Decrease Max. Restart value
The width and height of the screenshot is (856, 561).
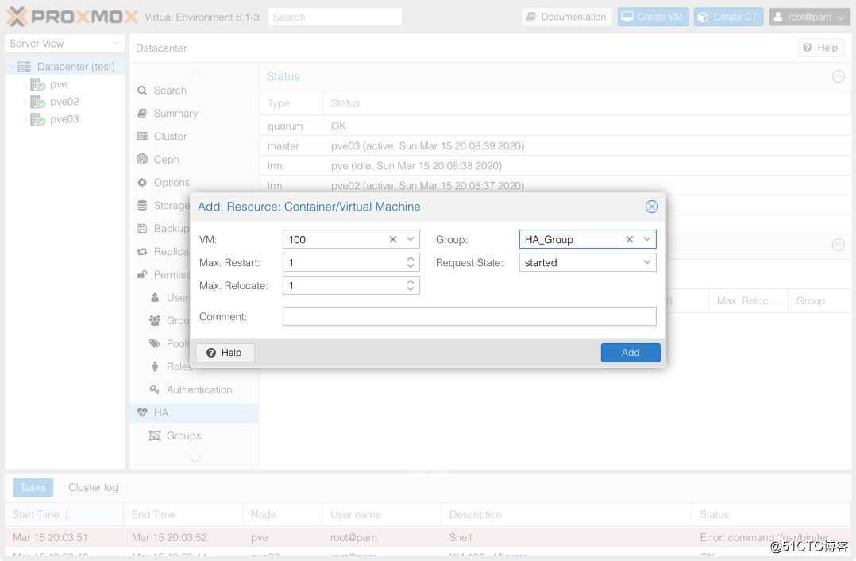[x=411, y=266]
